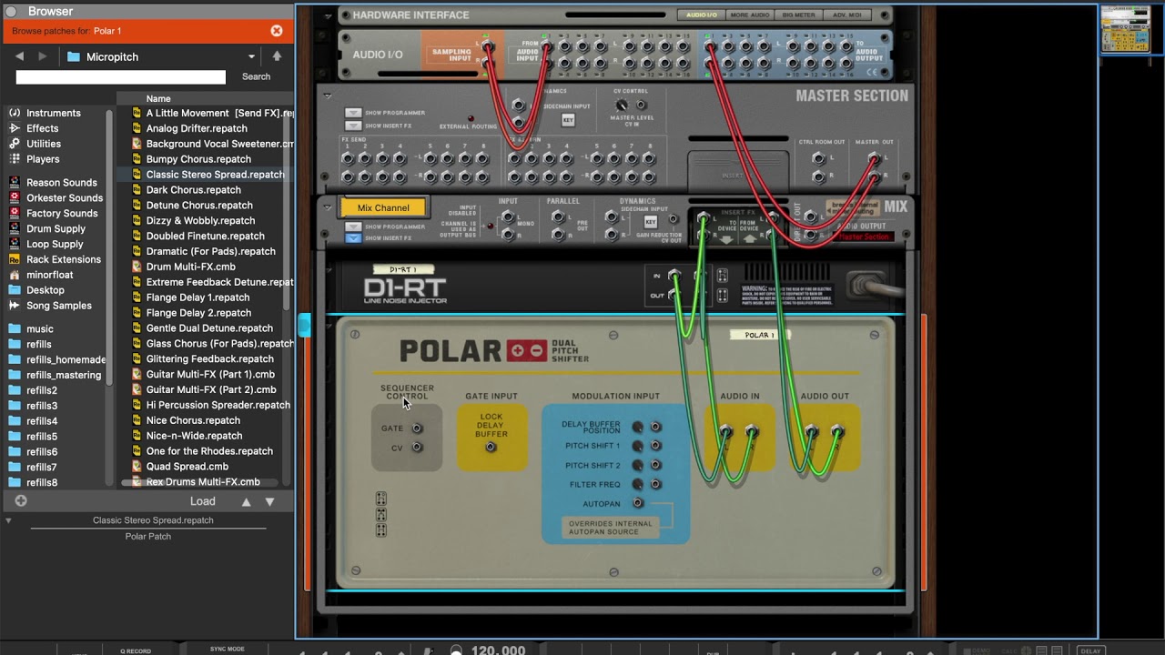The width and height of the screenshot is (1165, 655).
Task: Select Dark Chorus.repatch
Action: (x=193, y=190)
